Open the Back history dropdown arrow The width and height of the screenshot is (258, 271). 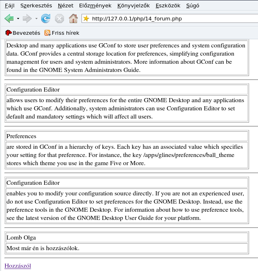(18, 18)
